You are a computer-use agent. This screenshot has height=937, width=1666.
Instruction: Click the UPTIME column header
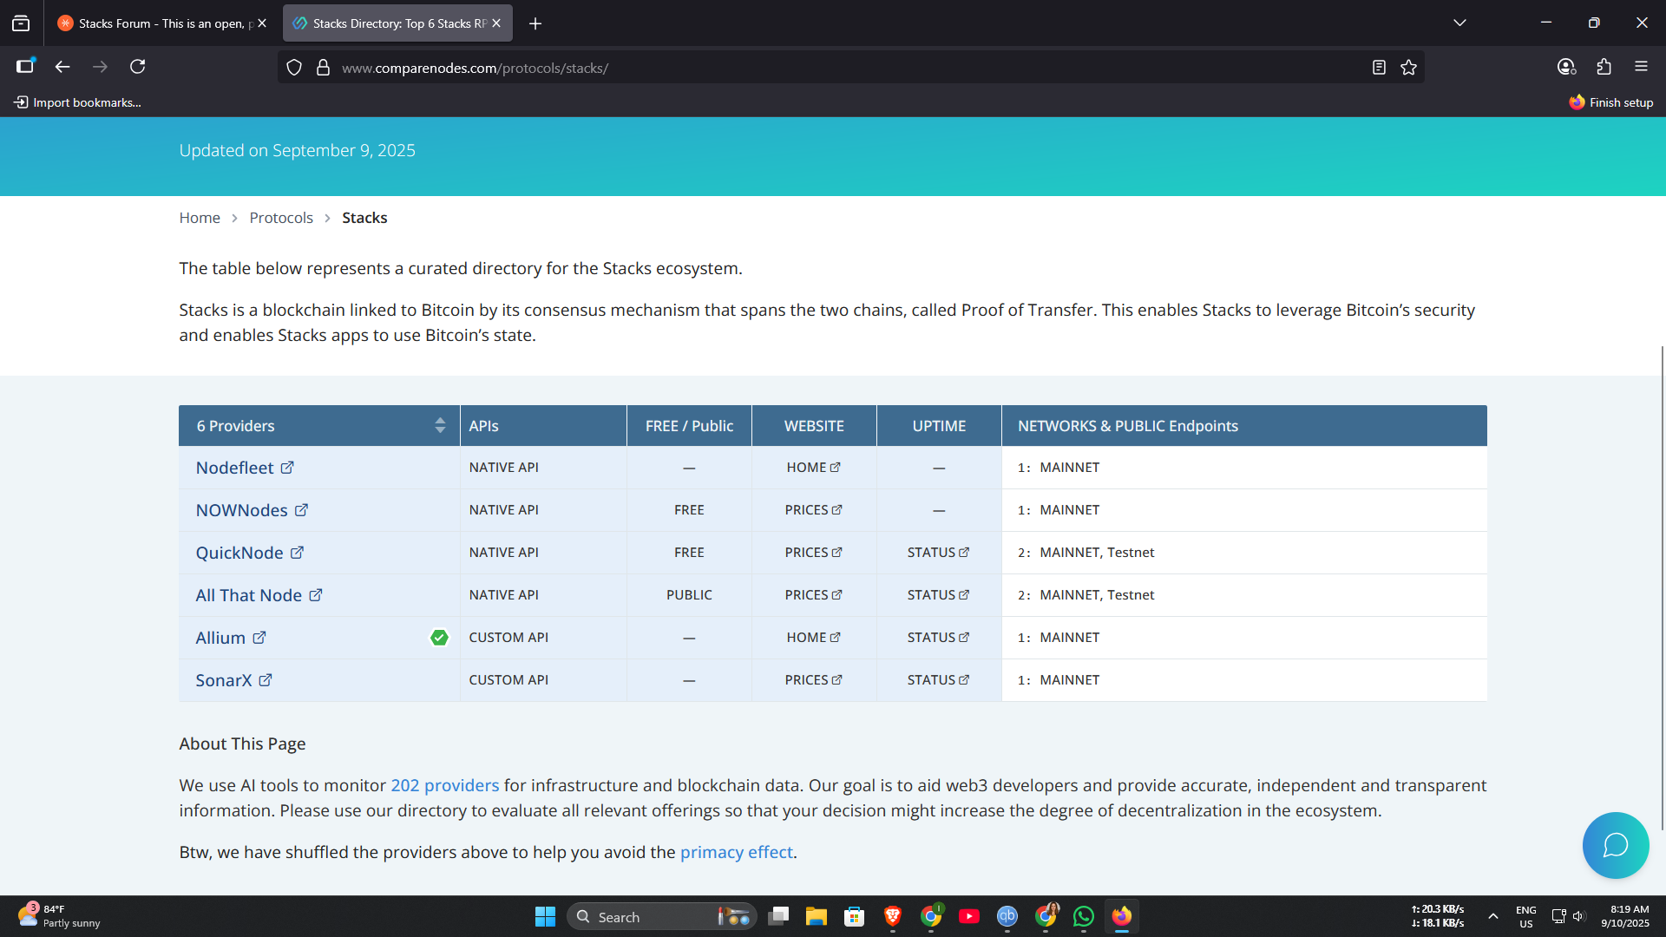coord(939,426)
